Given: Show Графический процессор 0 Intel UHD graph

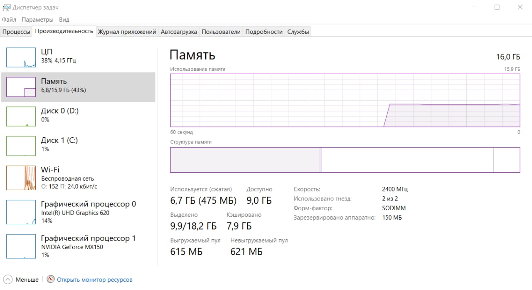Looking at the screenshot, I should (x=21, y=212).
